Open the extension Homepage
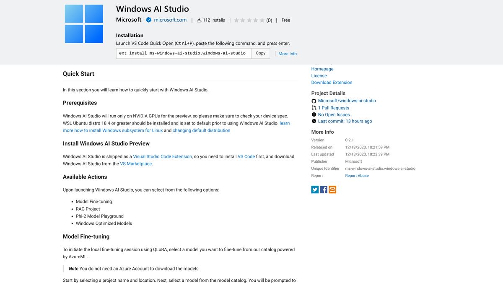503x283 pixels. click(x=322, y=69)
